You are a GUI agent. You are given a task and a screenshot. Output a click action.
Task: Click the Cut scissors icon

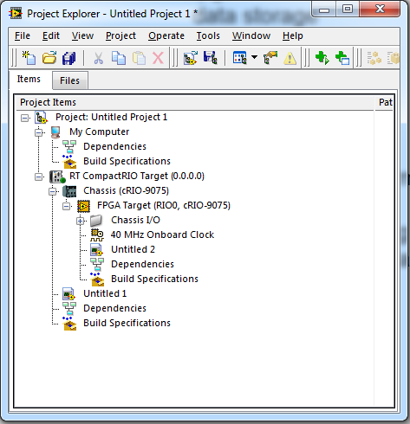coord(99,58)
